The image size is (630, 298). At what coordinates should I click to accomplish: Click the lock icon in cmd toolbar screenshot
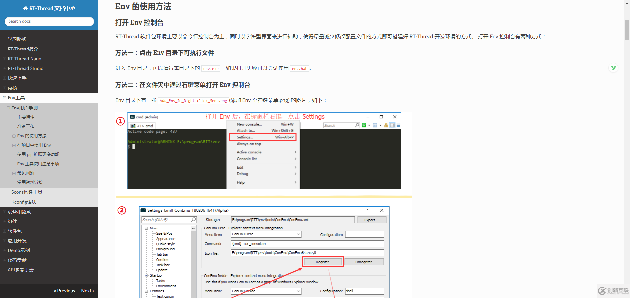coord(386,125)
